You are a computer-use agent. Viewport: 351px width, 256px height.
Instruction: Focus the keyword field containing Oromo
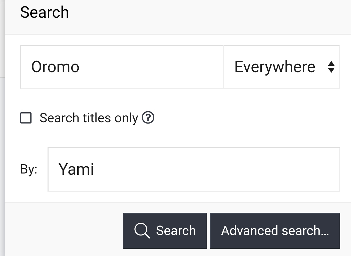click(x=122, y=67)
